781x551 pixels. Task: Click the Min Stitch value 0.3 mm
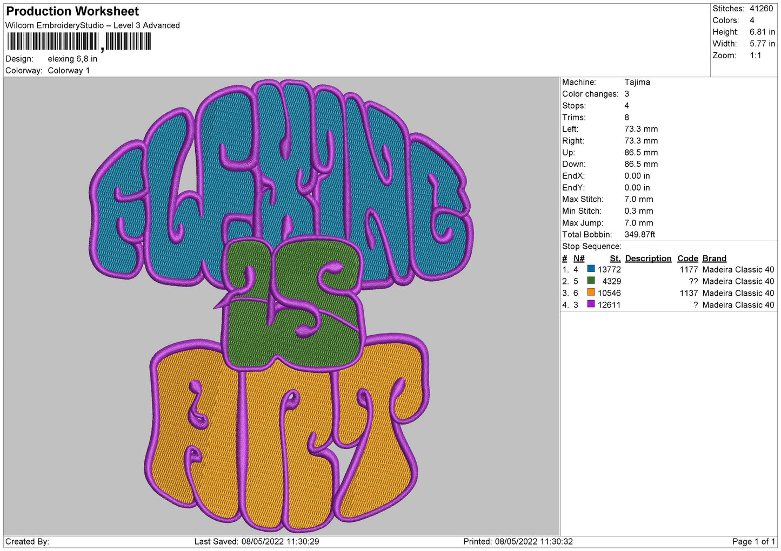pyautogui.click(x=639, y=211)
